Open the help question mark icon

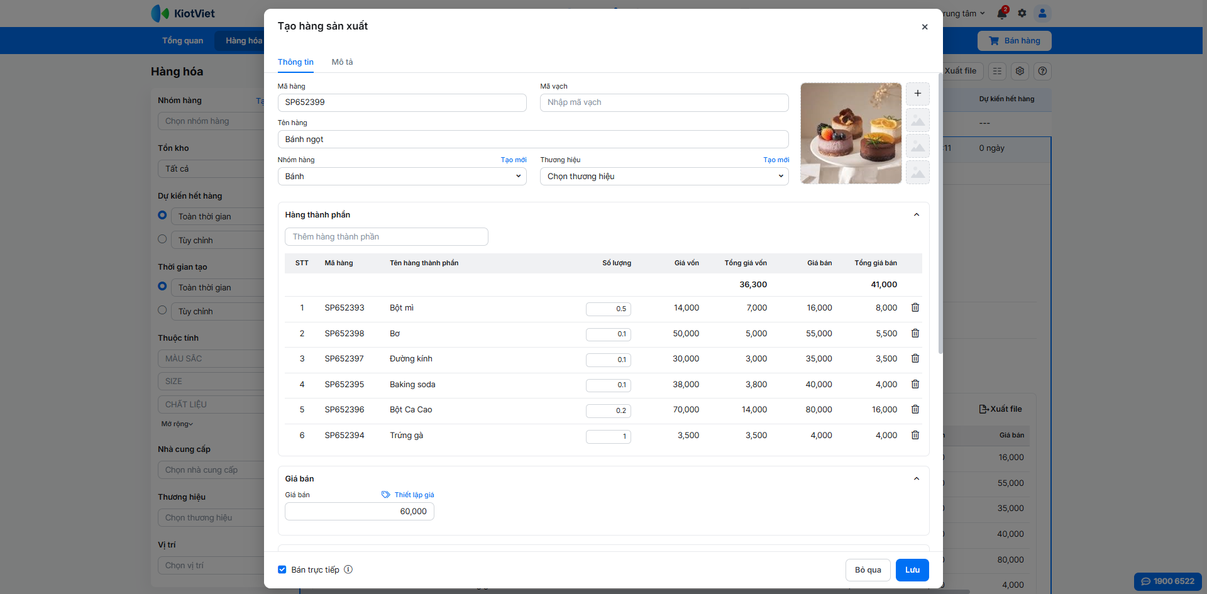pyautogui.click(x=1043, y=71)
